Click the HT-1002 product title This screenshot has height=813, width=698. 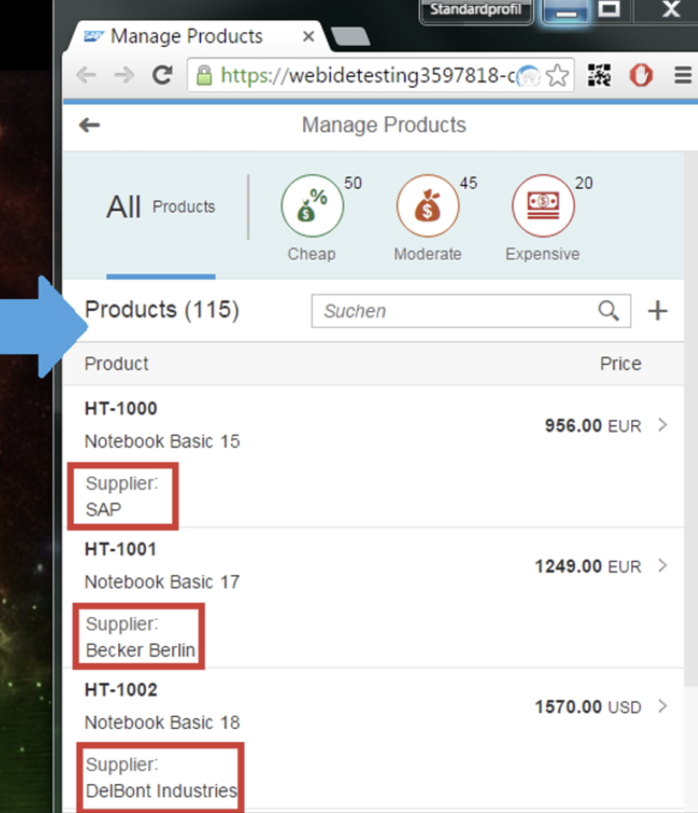pos(121,689)
